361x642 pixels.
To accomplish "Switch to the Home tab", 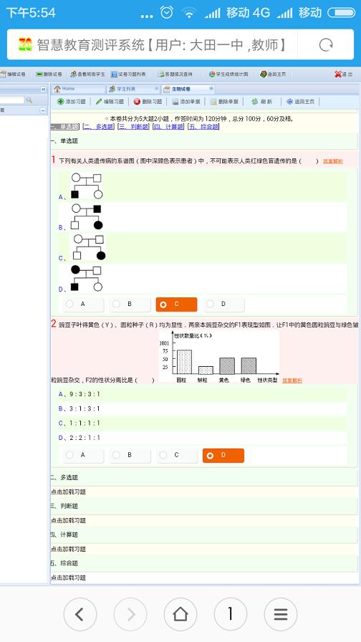I will point(77,89).
